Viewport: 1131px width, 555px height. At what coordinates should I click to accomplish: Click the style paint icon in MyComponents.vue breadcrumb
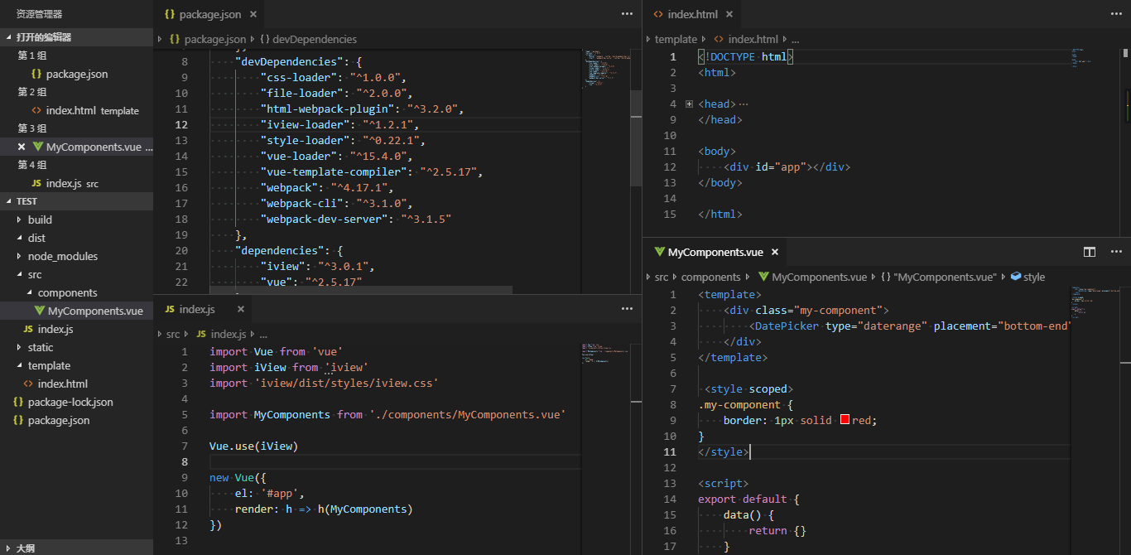pyautogui.click(x=1016, y=277)
